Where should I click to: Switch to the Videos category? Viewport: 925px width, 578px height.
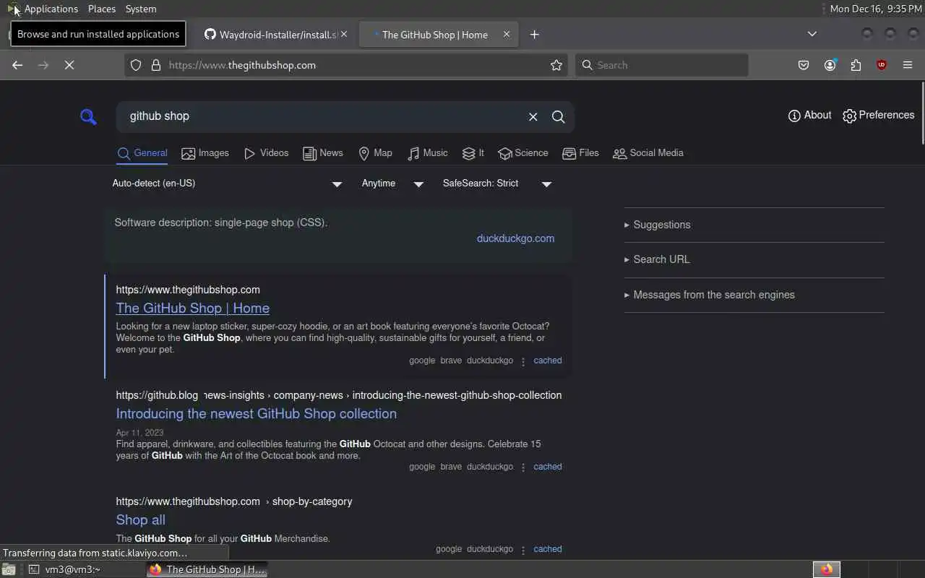[266, 153]
